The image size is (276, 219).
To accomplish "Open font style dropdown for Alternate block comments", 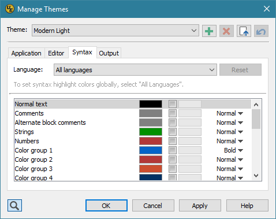I will click(x=230, y=123).
